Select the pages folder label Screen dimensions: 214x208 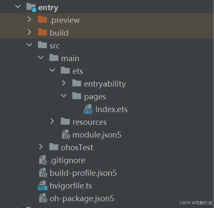click(x=95, y=97)
